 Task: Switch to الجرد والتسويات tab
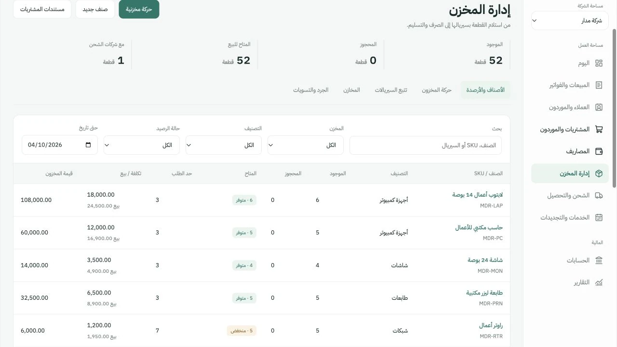(x=311, y=90)
